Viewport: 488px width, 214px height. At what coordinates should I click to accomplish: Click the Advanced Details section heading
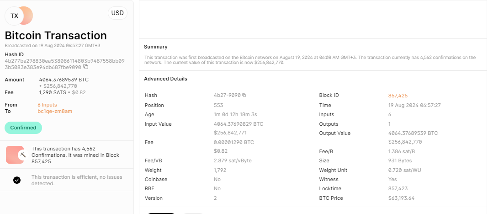coord(165,79)
